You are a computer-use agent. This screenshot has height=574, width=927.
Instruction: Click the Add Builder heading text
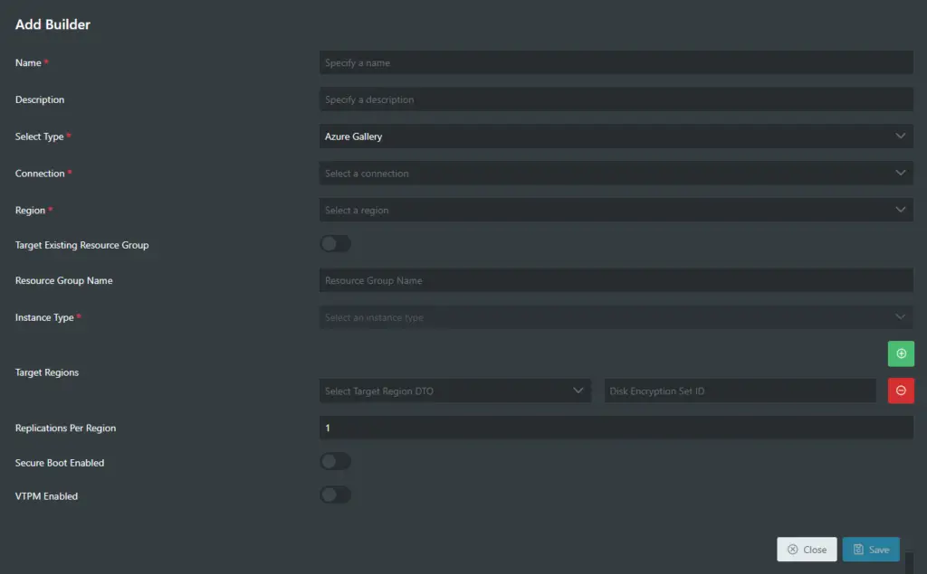[x=53, y=24]
